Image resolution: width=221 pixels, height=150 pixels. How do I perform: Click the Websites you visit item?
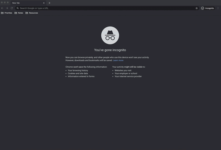[123, 70]
